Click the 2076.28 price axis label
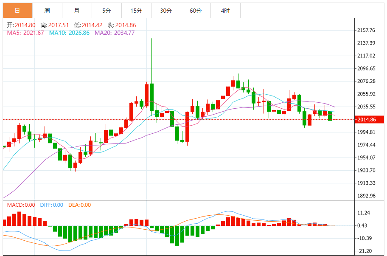 click(x=366, y=81)
